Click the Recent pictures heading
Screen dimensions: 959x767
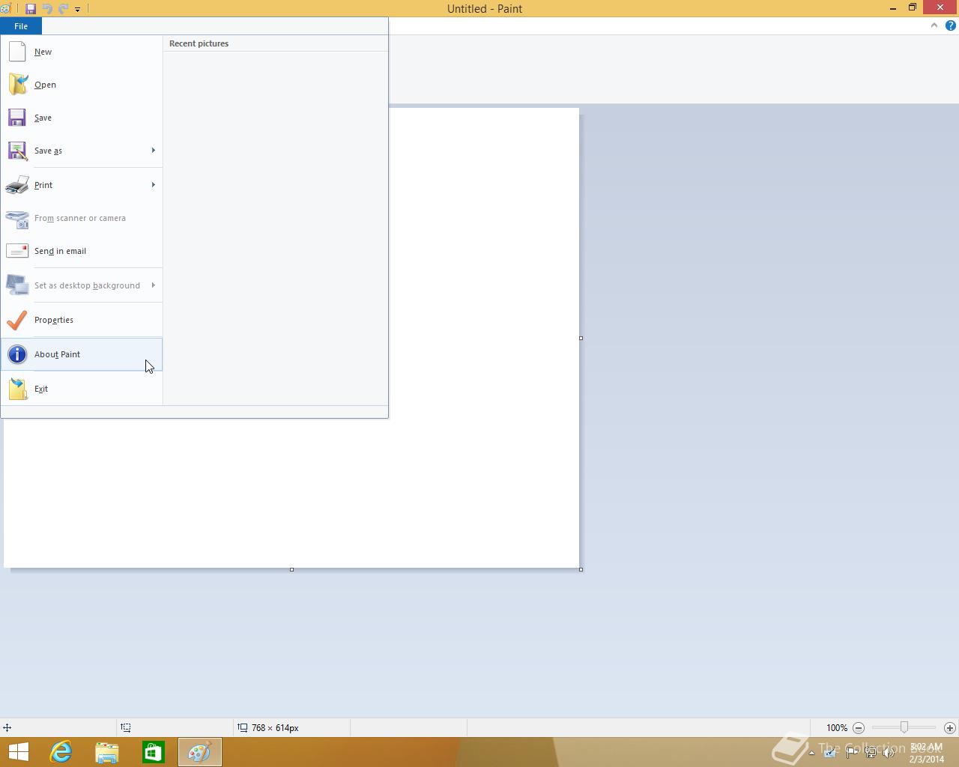point(199,43)
